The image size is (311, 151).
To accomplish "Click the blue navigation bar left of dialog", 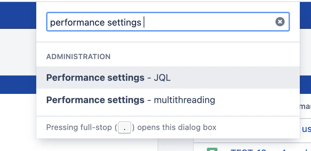I will (x=18, y=15).
